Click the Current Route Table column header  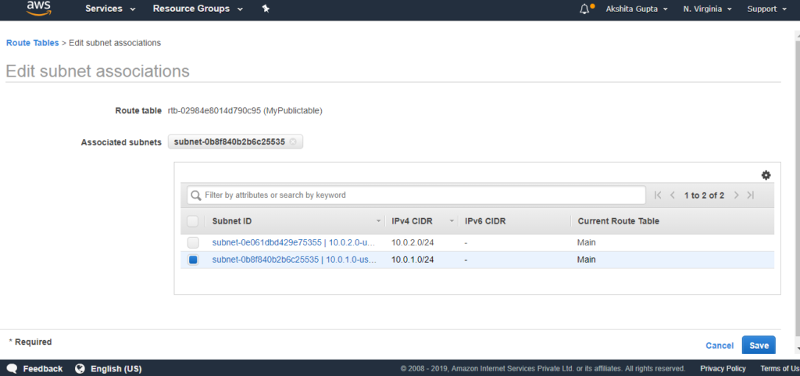pyautogui.click(x=619, y=221)
